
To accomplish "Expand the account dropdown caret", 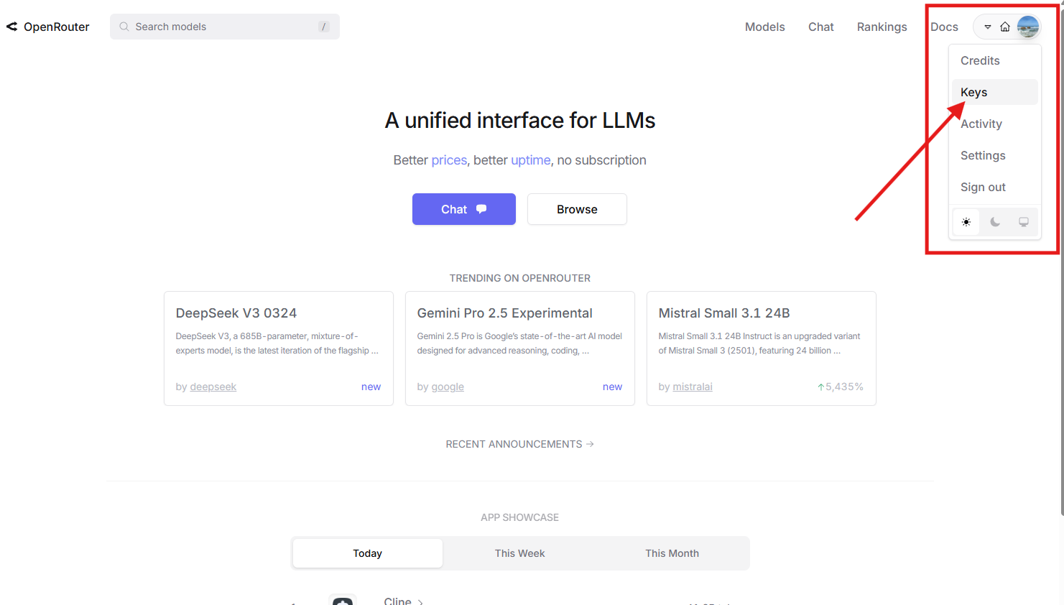I will click(988, 27).
